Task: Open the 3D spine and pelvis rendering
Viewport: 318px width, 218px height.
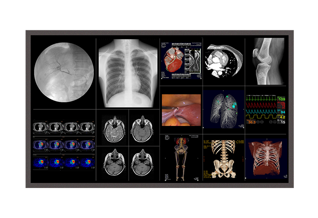Action: tap(223, 159)
